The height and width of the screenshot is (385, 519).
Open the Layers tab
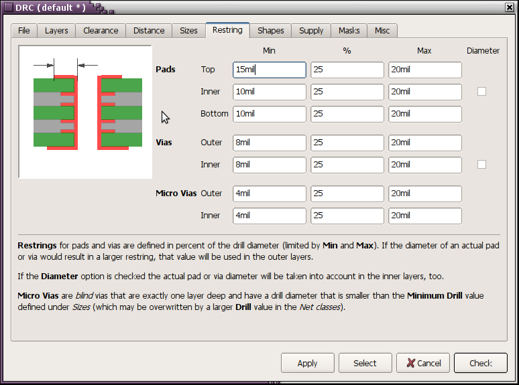click(56, 31)
